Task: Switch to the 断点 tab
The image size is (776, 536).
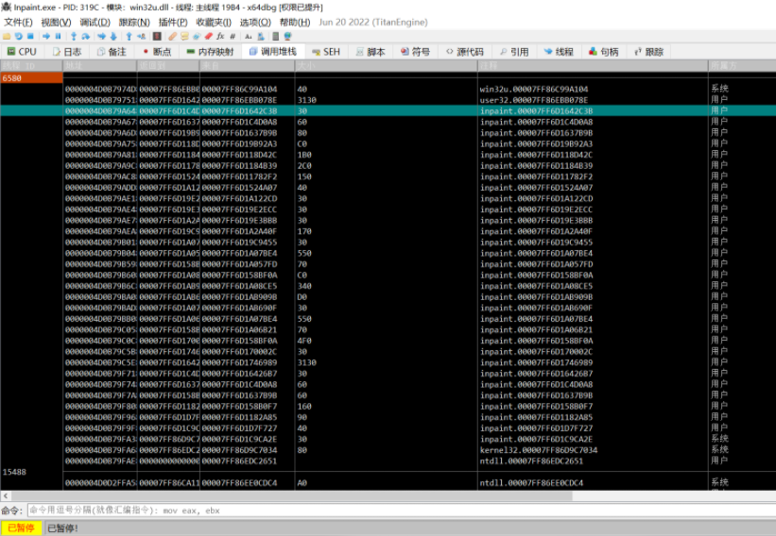Action: pos(157,51)
